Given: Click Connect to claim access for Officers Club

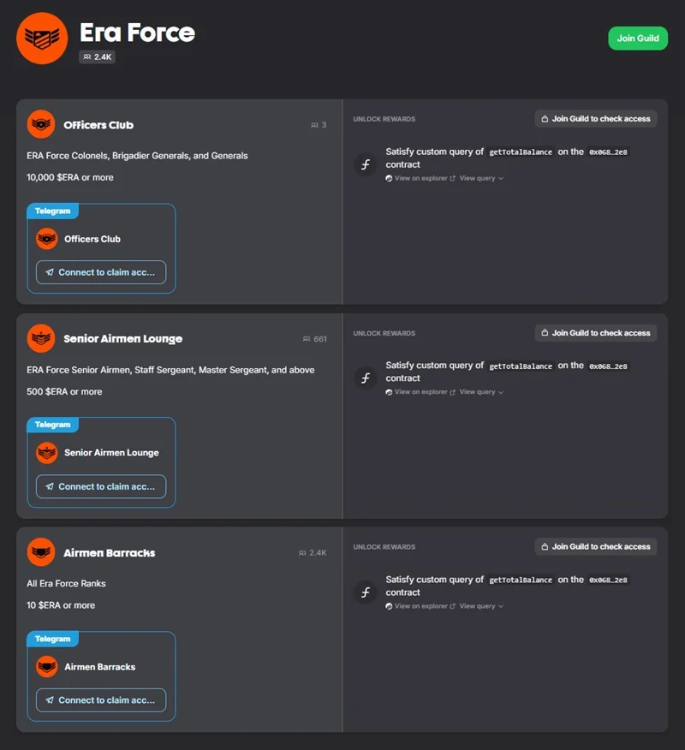Looking at the screenshot, I should (x=101, y=272).
